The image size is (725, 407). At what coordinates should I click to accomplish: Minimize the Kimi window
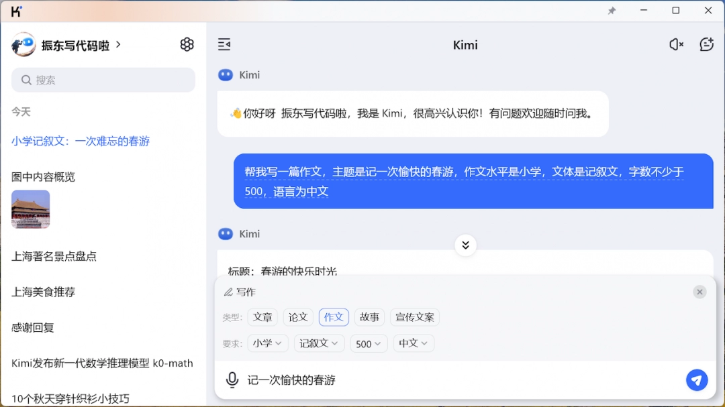[x=644, y=10]
